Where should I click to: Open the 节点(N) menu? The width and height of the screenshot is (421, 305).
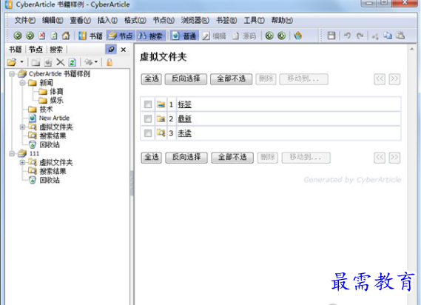164,20
